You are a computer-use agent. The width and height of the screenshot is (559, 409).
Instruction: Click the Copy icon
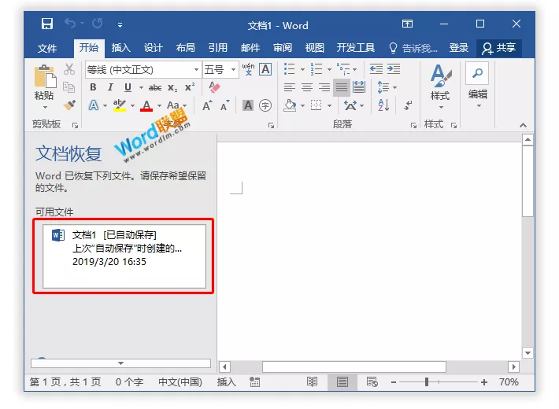68,87
